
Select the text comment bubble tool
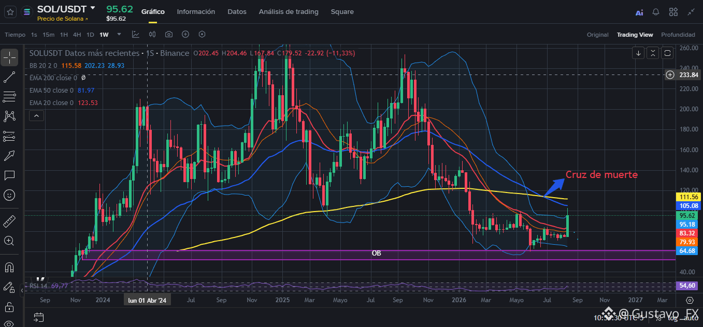tap(9, 175)
